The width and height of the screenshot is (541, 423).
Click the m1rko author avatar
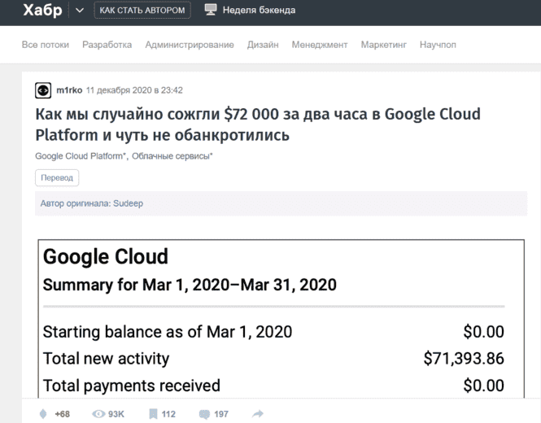(43, 90)
